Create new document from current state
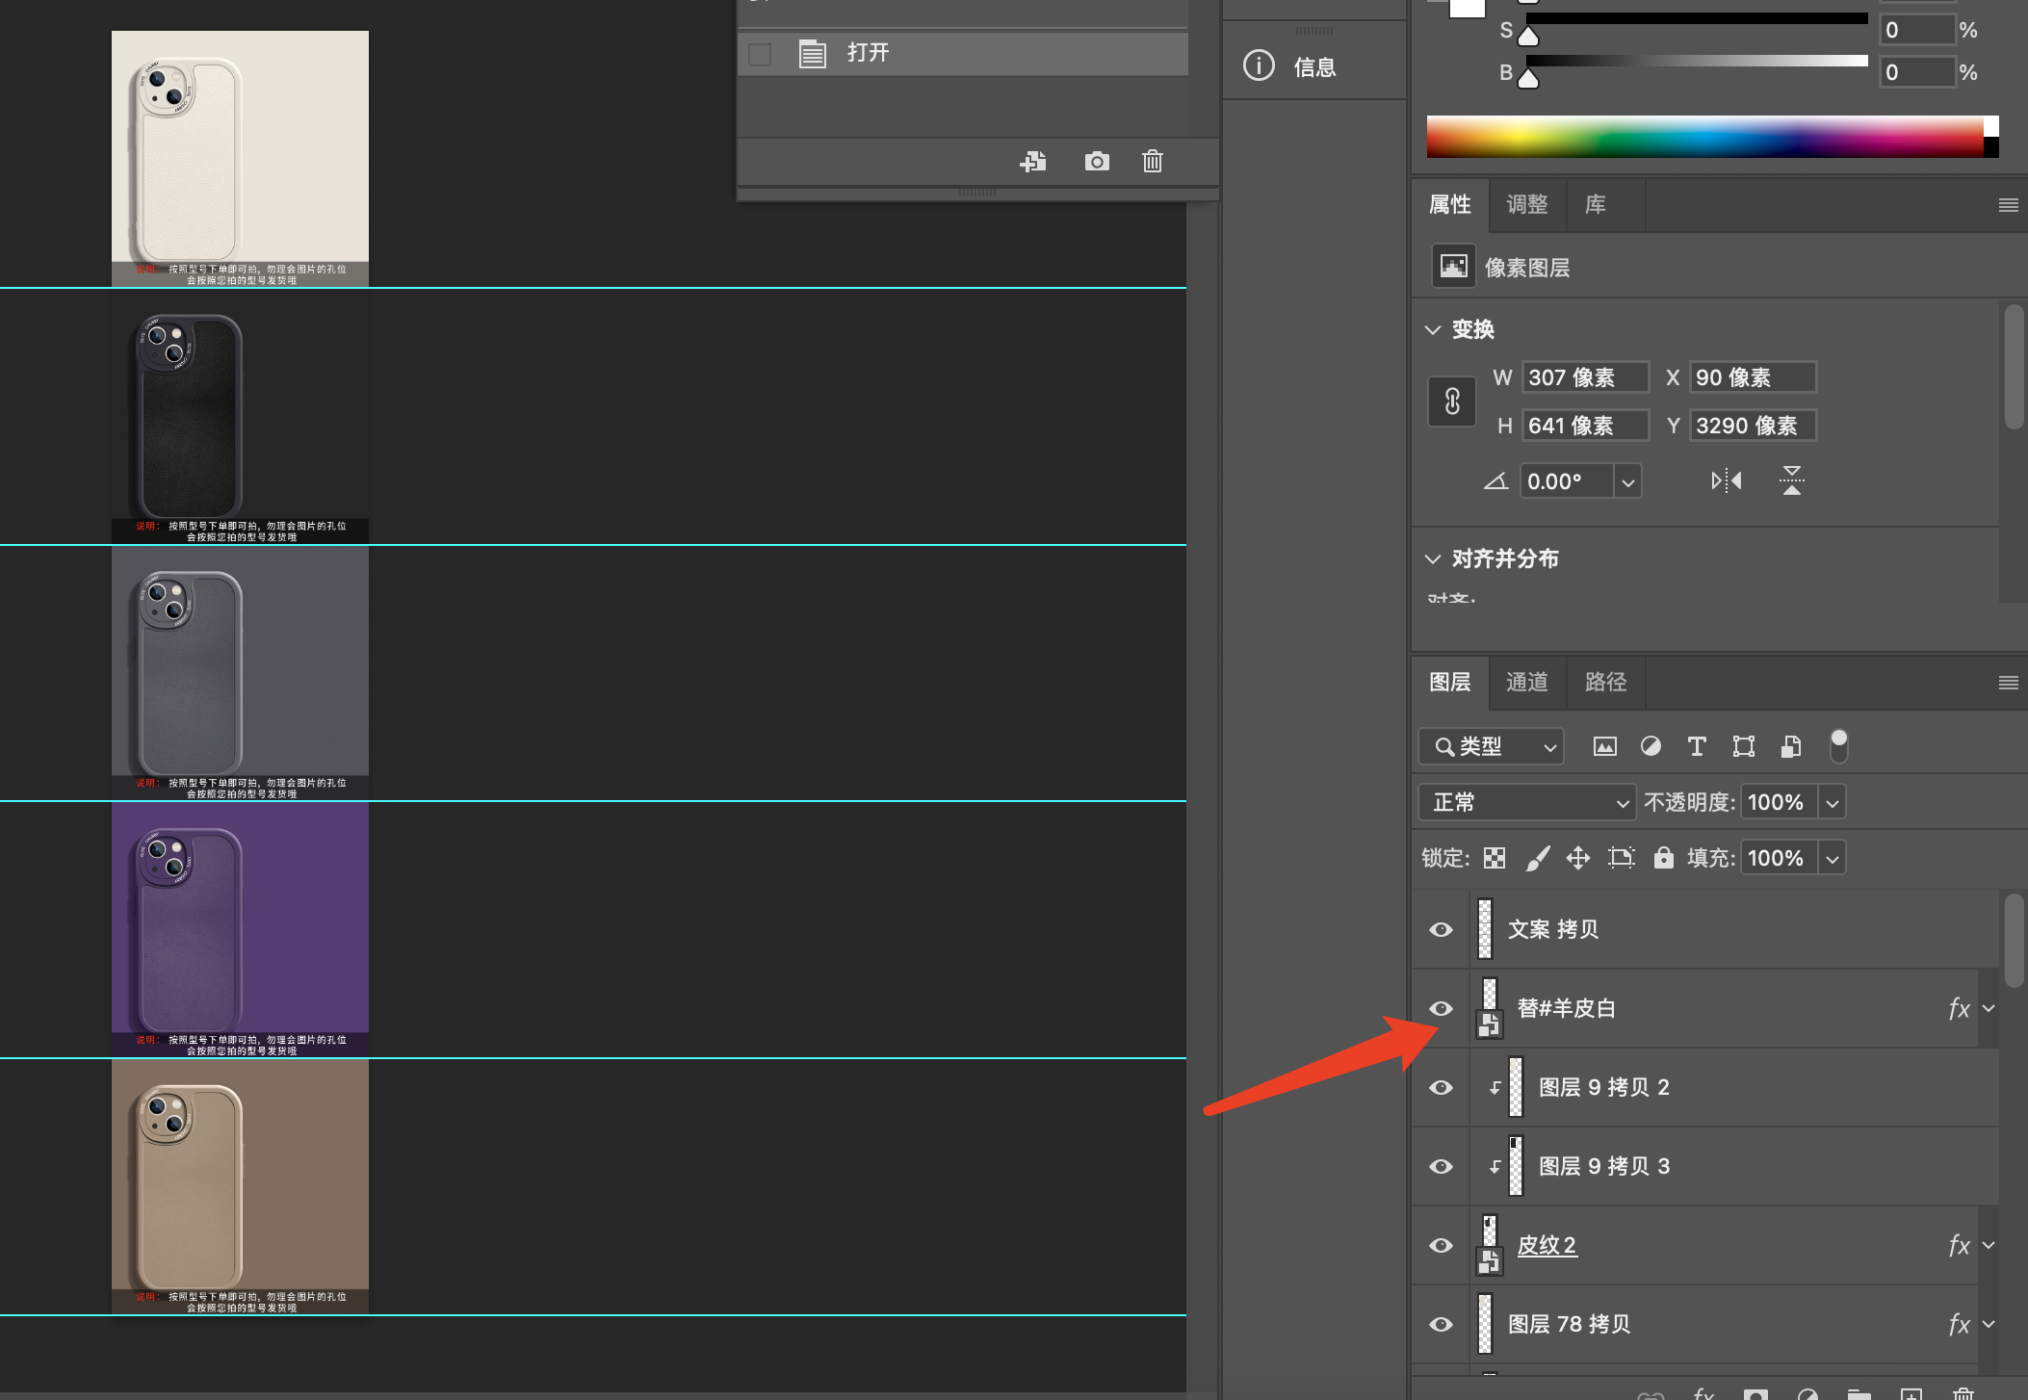 [x=1033, y=162]
